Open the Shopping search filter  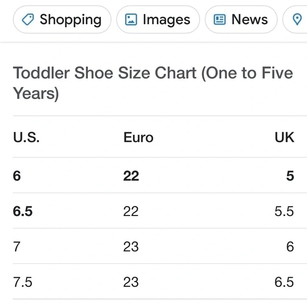pos(62,19)
